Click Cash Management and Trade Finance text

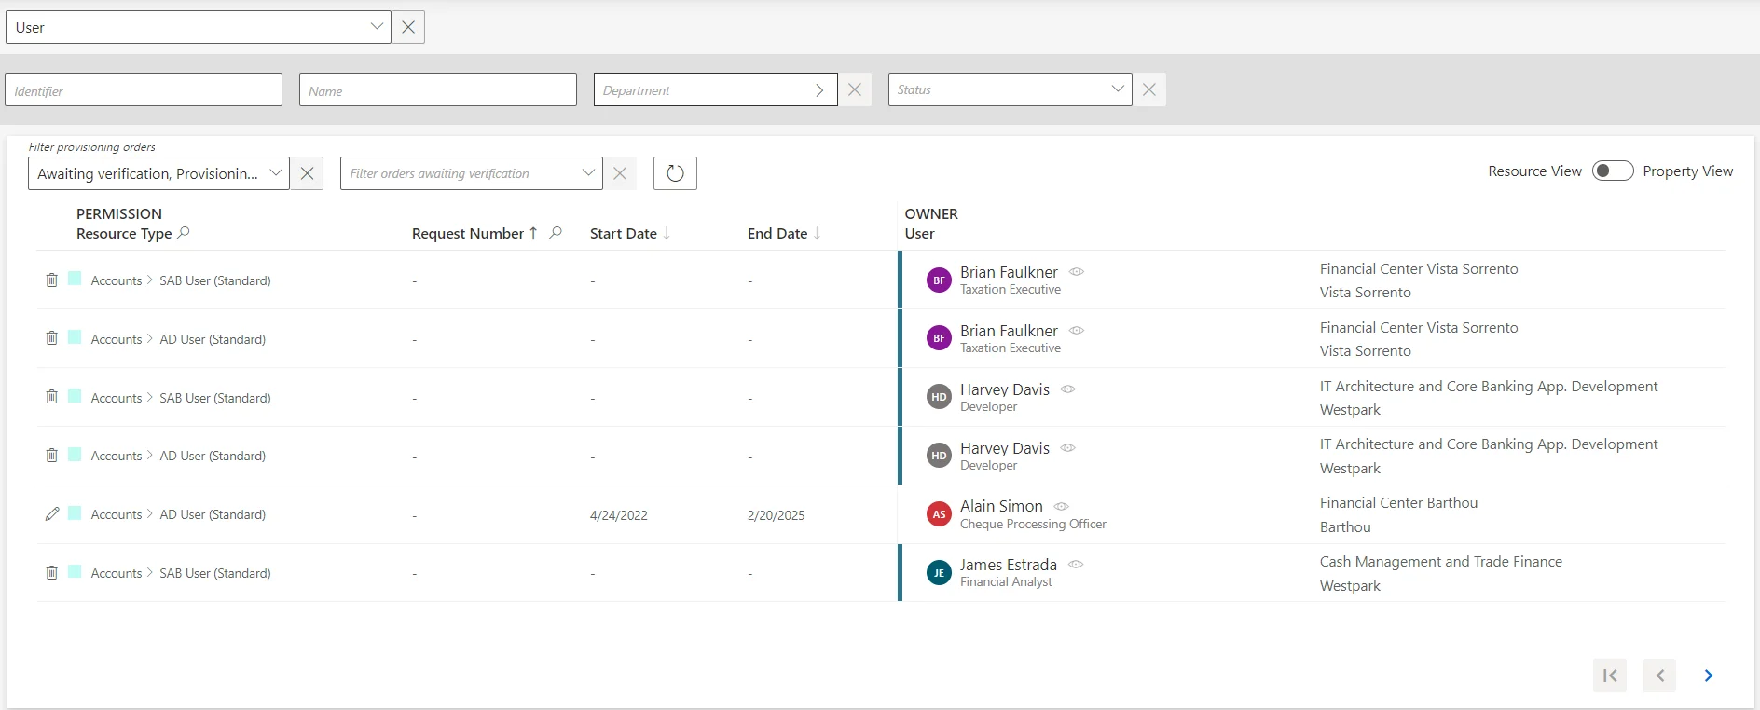click(x=1441, y=562)
